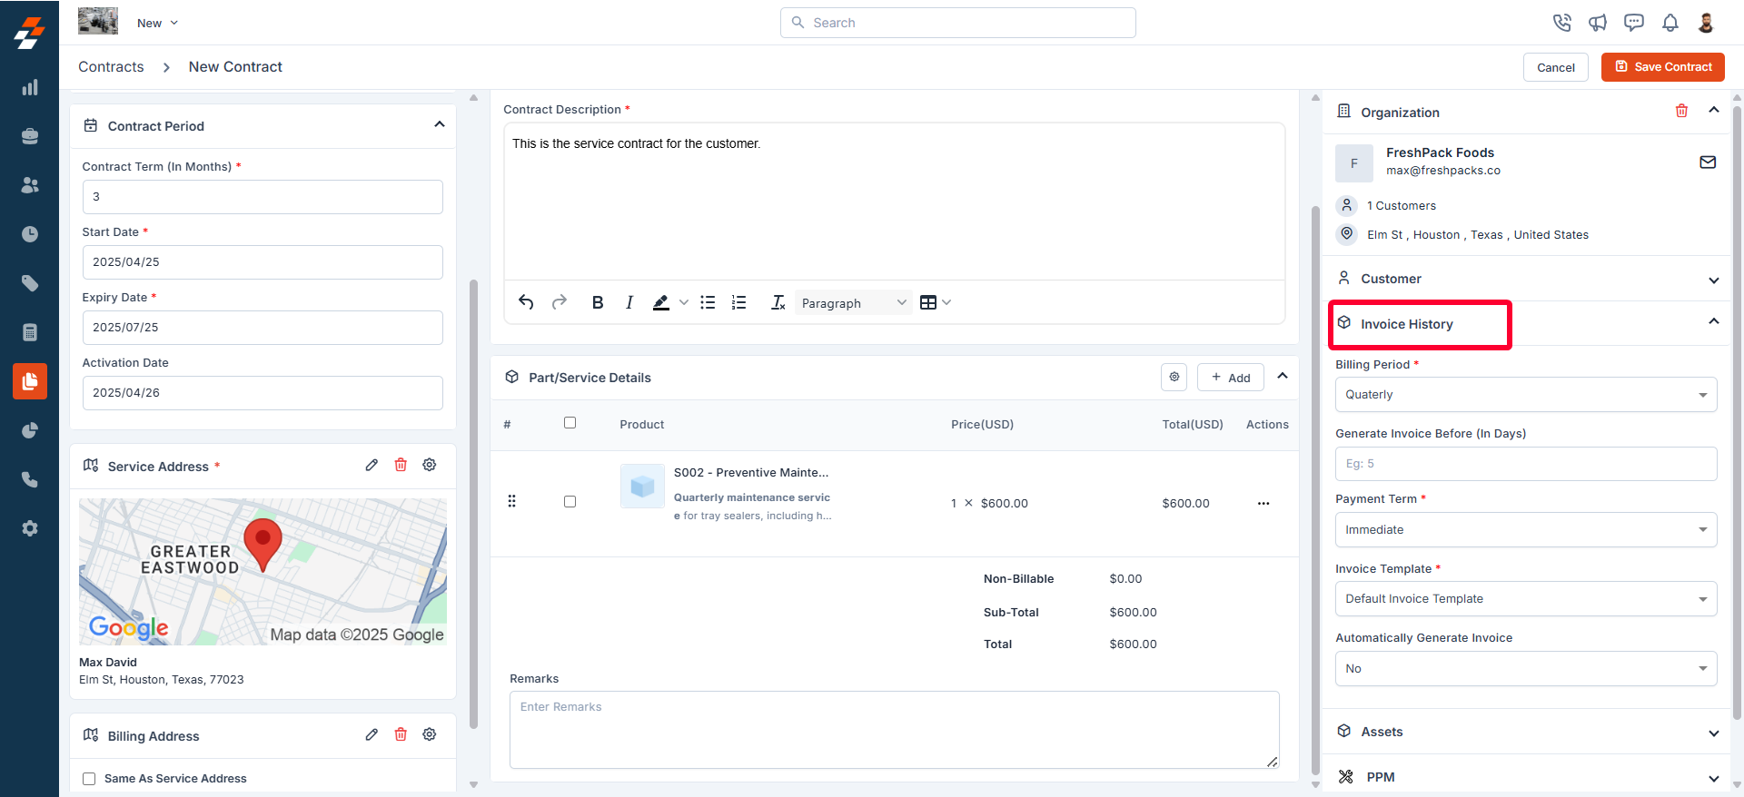This screenshot has width=1744, height=797.
Task: Open the Invoice Template dropdown
Action: click(1526, 599)
